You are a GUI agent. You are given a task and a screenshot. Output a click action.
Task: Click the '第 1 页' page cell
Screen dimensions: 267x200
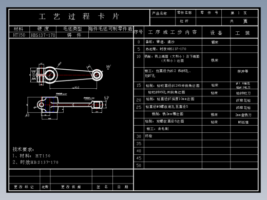click(x=240, y=13)
